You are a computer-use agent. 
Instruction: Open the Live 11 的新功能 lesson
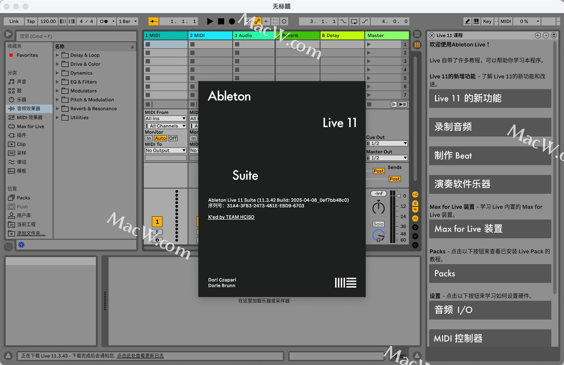(490, 99)
